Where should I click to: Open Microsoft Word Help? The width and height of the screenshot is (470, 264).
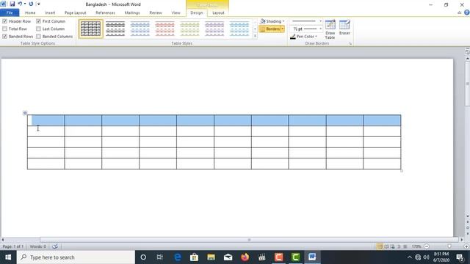click(x=467, y=12)
